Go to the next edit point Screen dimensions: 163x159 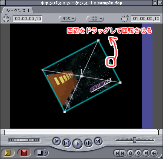coord(98,141)
